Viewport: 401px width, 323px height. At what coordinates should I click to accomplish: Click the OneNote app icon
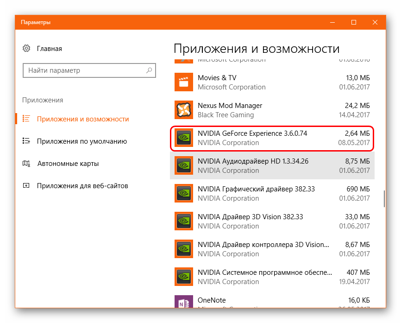(183, 302)
